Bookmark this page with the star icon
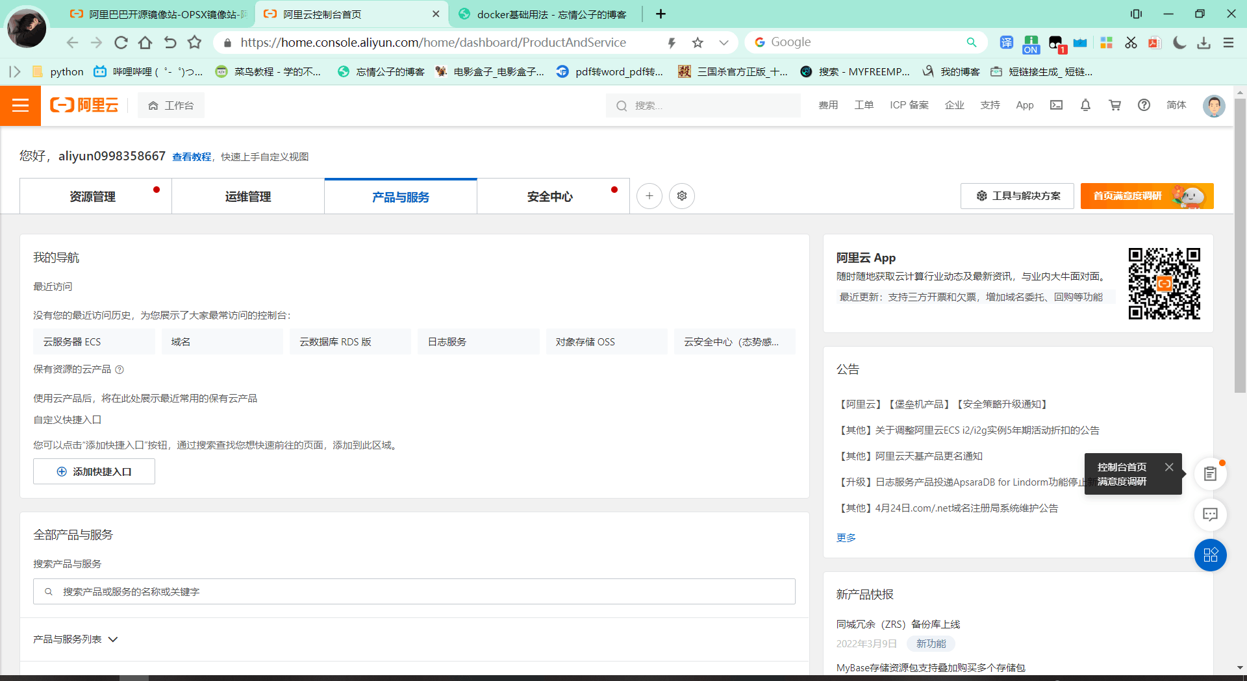Viewport: 1247px width, 681px height. pyautogui.click(x=698, y=43)
